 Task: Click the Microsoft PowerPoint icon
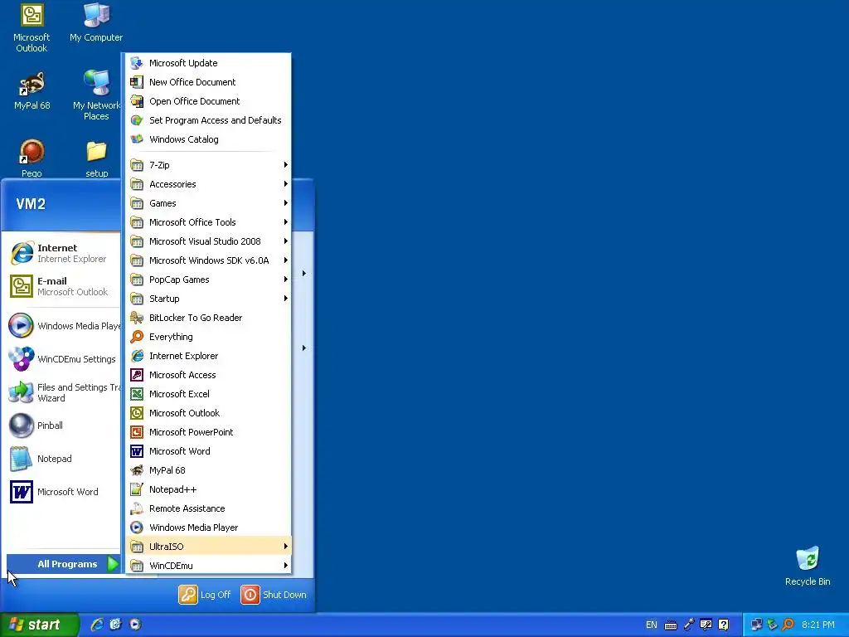click(137, 432)
